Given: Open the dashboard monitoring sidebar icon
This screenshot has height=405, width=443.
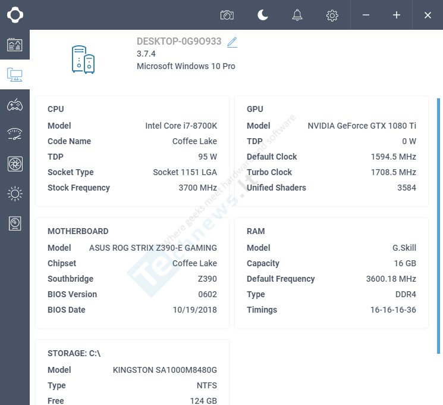Looking at the screenshot, I should (x=15, y=45).
